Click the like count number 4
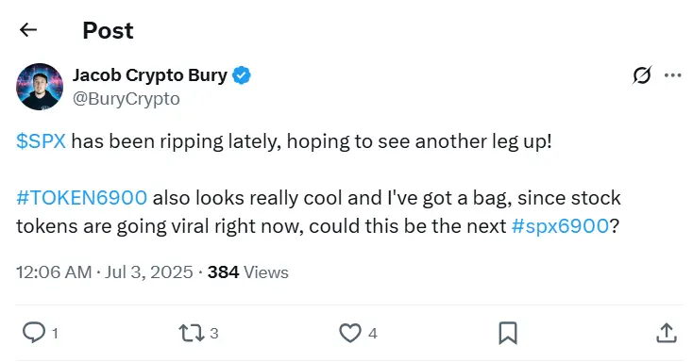Screen dimensions: 693x362 click(x=373, y=334)
